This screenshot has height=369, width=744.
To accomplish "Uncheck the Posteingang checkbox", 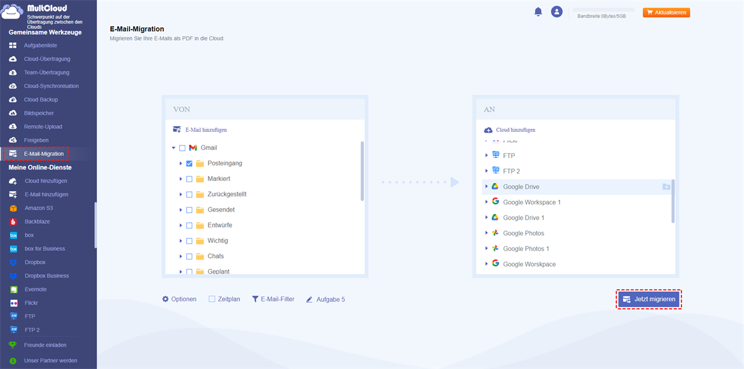I will tap(189, 163).
